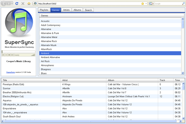Screen dimensions: 186x124
Task: Play track with player play button
Action: [x=6, y=55]
